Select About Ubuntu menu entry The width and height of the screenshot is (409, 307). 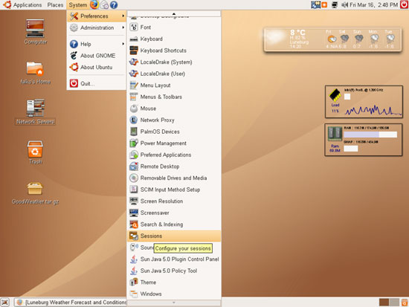pyautogui.click(x=97, y=68)
